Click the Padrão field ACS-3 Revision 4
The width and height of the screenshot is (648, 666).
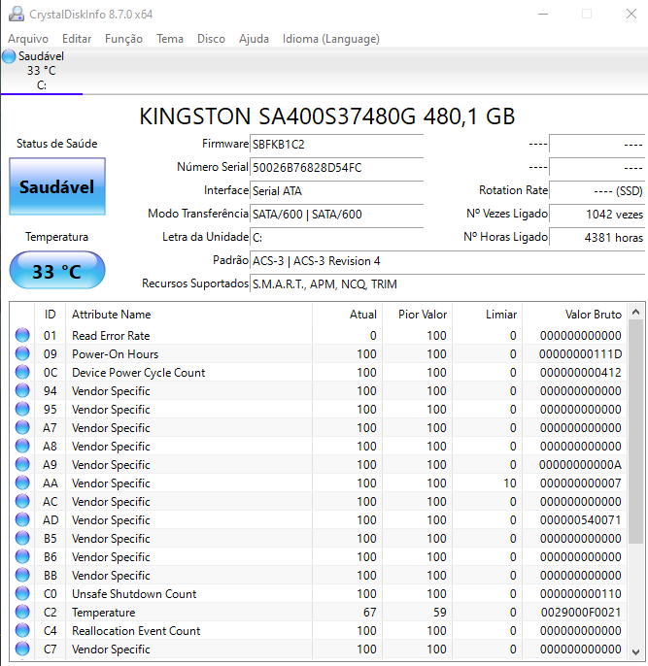coord(448,261)
